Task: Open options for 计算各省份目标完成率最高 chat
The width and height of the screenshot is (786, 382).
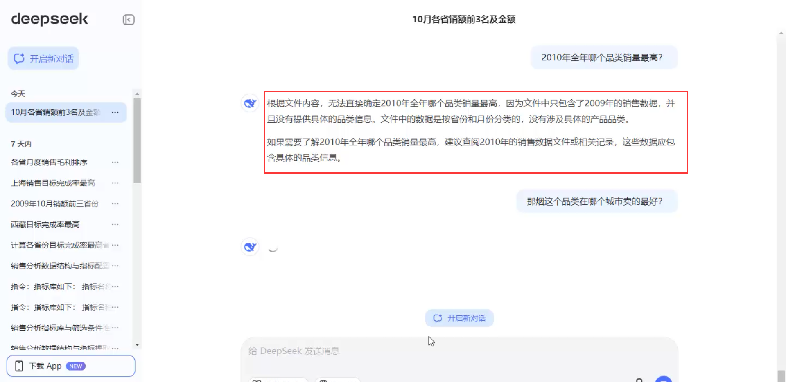Action: [x=115, y=245]
